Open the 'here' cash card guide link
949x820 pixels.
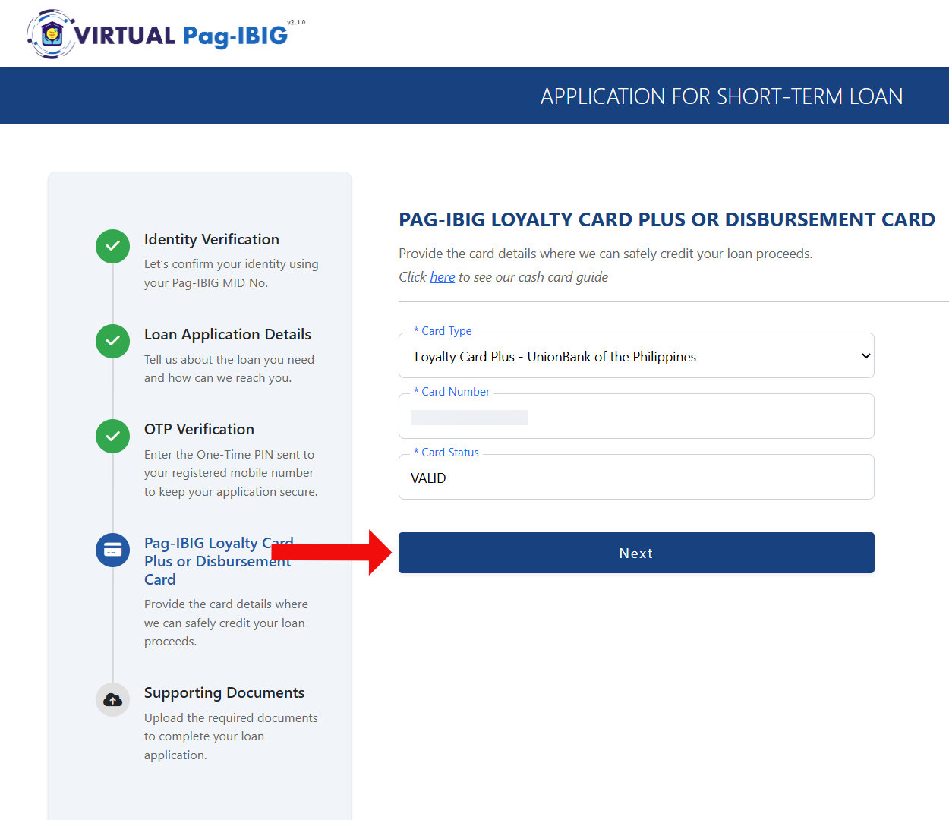443,277
